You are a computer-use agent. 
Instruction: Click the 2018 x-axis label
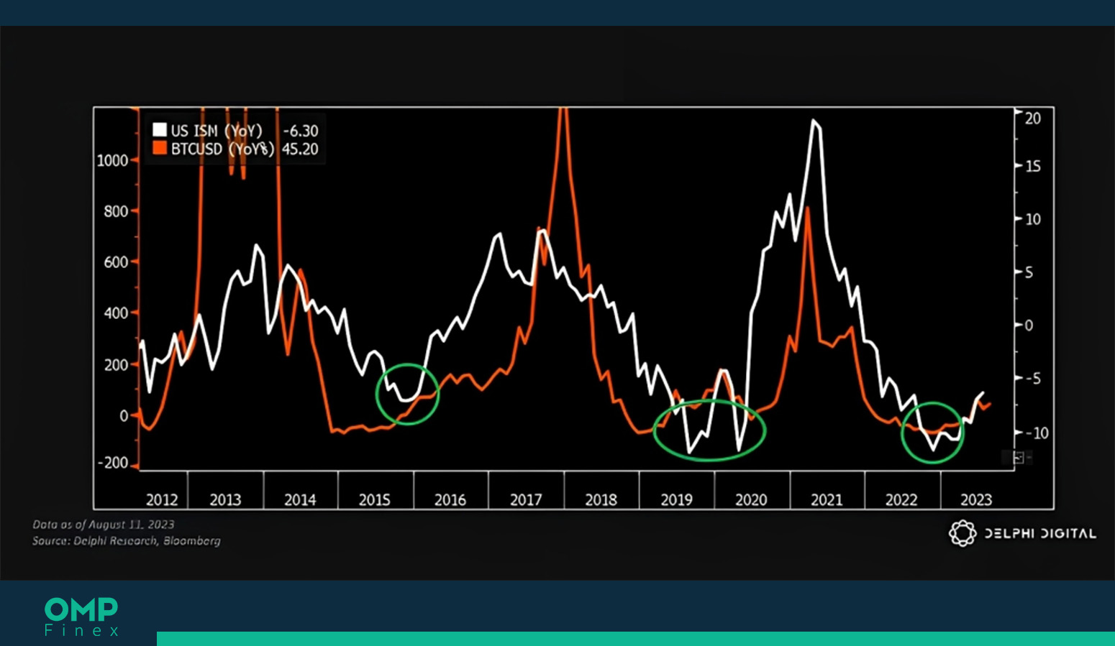[601, 499]
